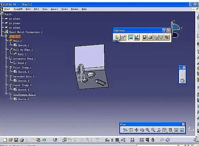The height and width of the screenshot is (146, 199).
Task: Click the Zoom In magnifier icon
Action: 148,130
